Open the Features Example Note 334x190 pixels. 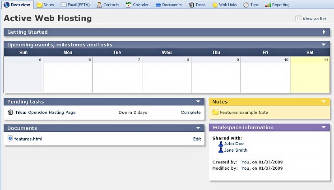click(244, 113)
